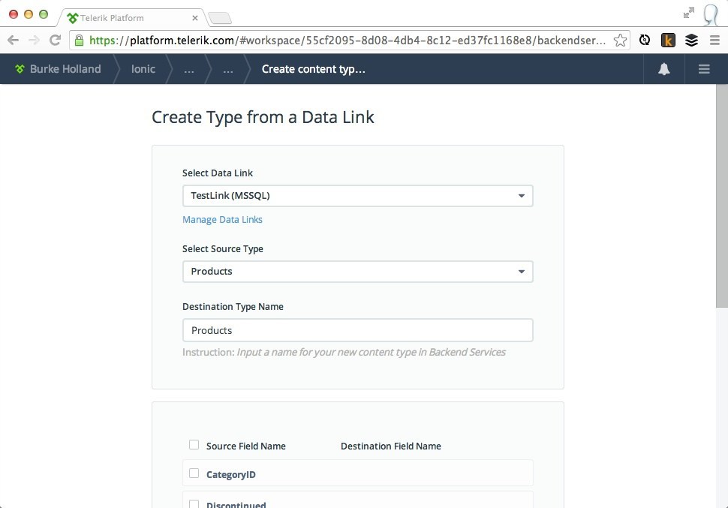Click the orange K extension icon
This screenshot has width=728, height=508.
pyautogui.click(x=668, y=41)
